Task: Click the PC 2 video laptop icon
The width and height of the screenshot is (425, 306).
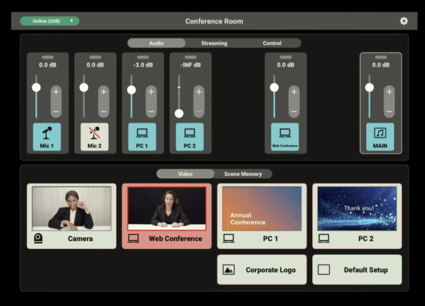Action: [324, 239]
